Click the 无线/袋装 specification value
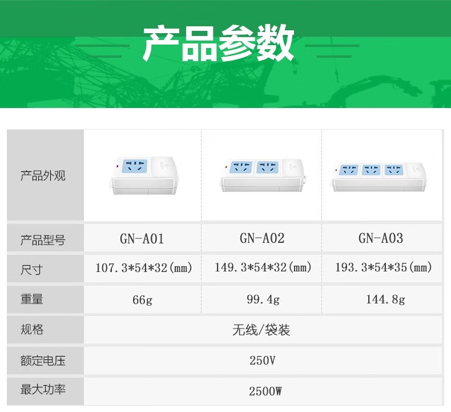This screenshot has height=412, width=451. point(262,330)
